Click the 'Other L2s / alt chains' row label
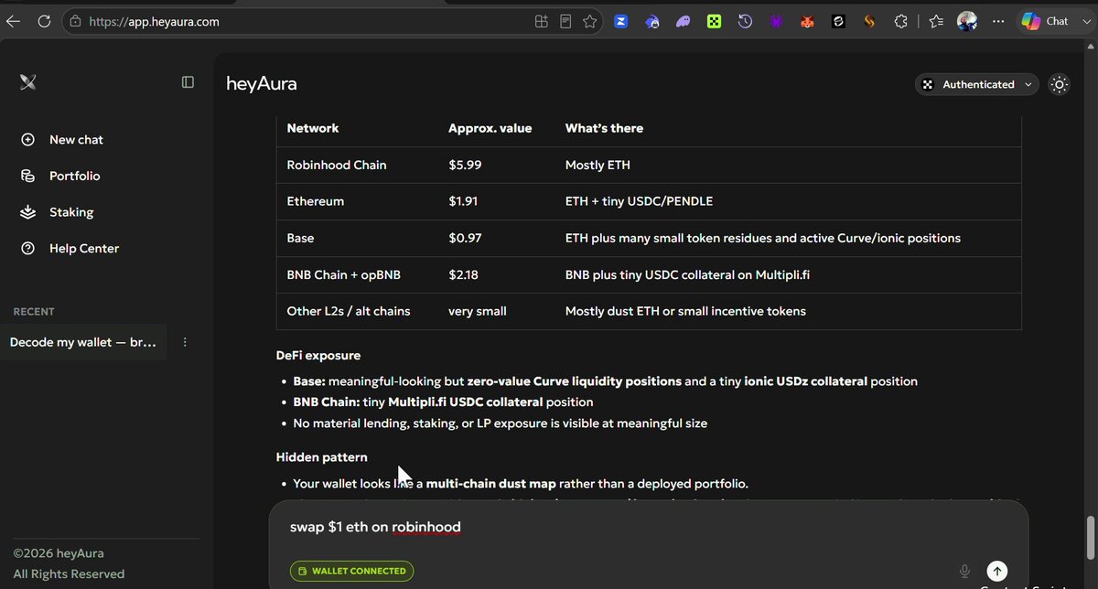This screenshot has width=1098, height=589. click(349, 311)
